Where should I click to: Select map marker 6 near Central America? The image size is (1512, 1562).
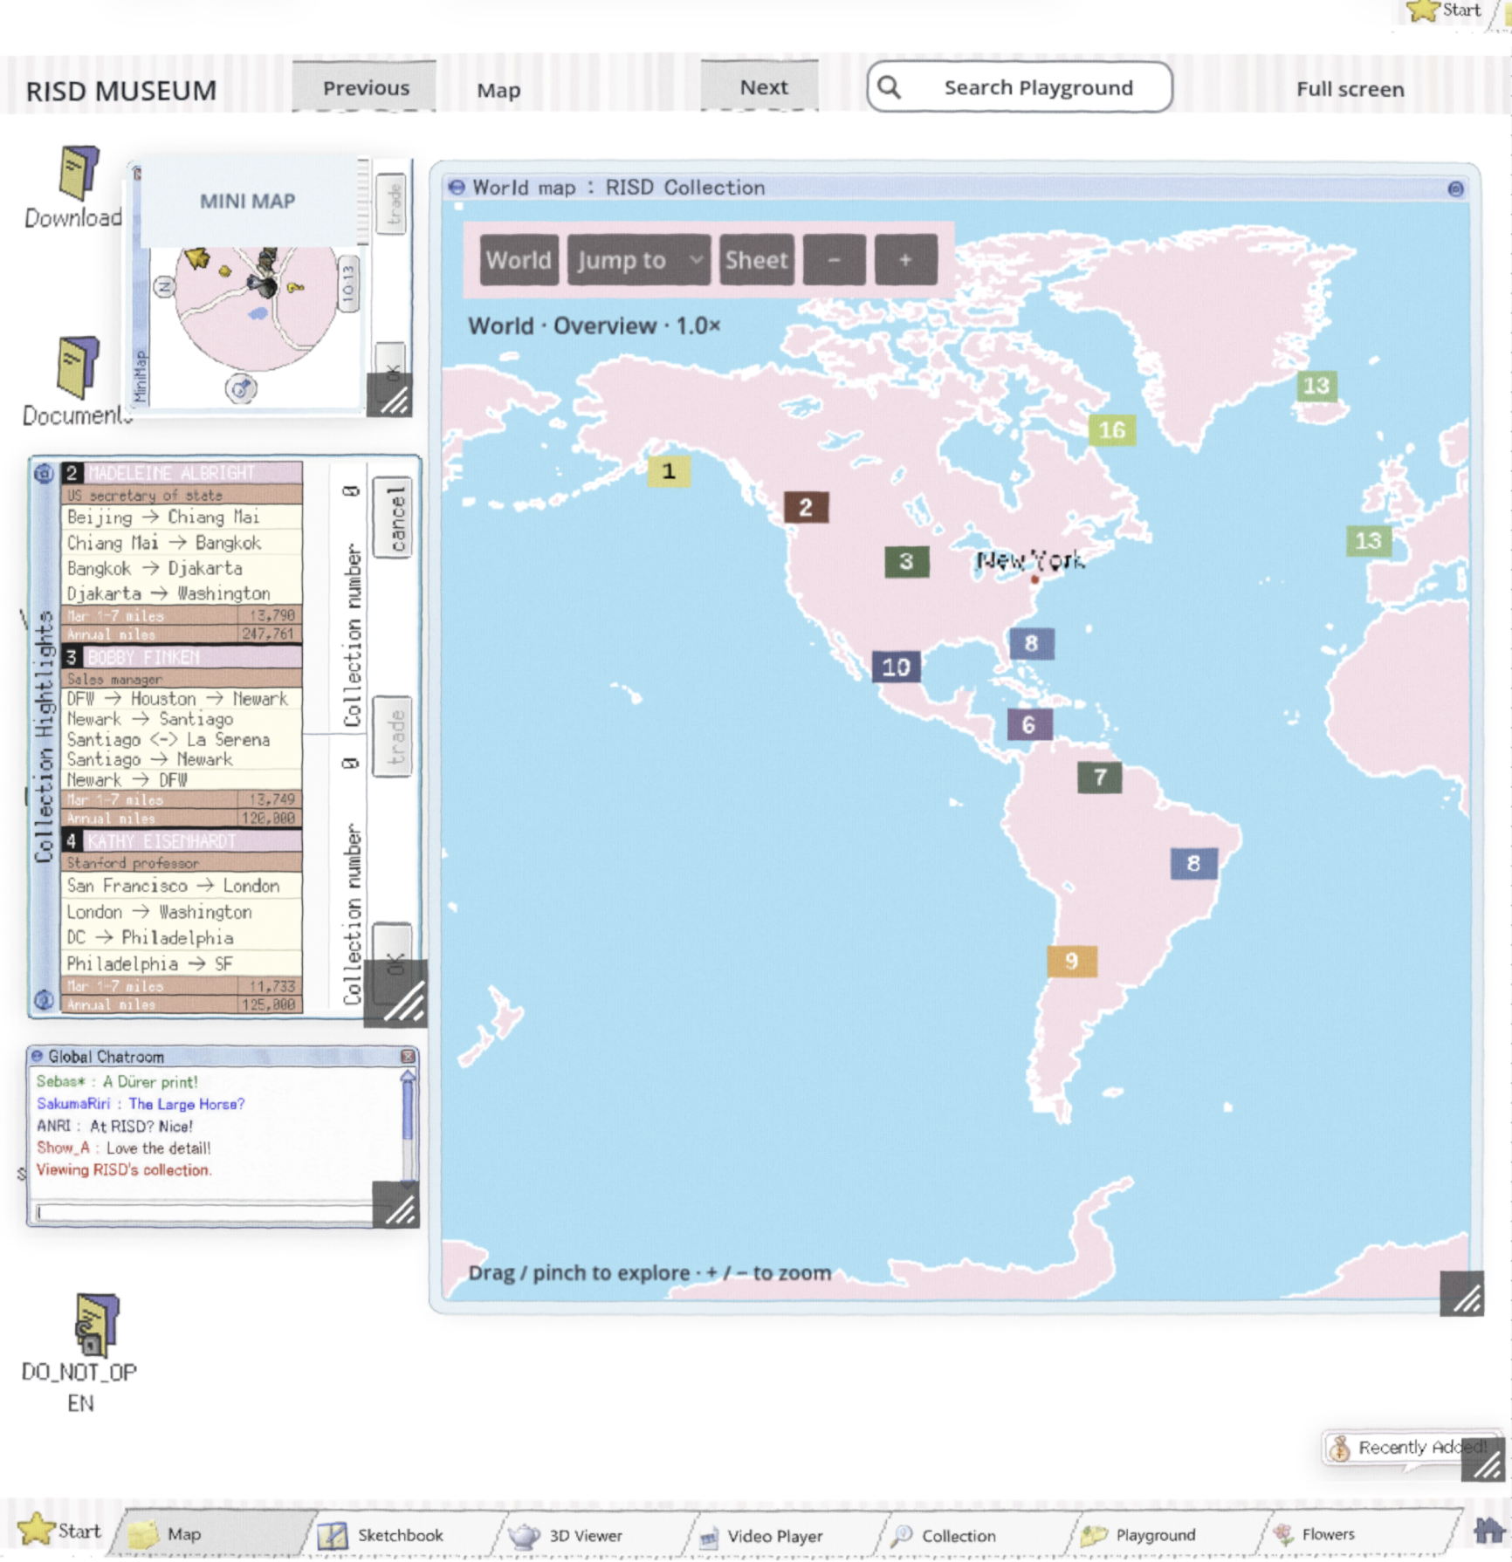tap(1029, 724)
